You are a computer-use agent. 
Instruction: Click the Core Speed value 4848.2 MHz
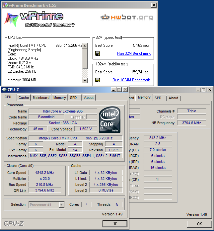click(x=45, y=173)
